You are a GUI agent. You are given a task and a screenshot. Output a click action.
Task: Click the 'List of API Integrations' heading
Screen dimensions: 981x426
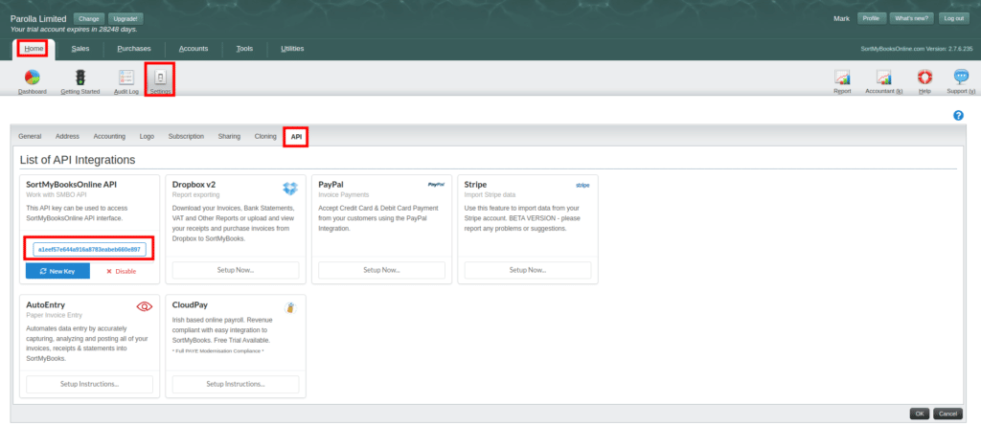78,160
